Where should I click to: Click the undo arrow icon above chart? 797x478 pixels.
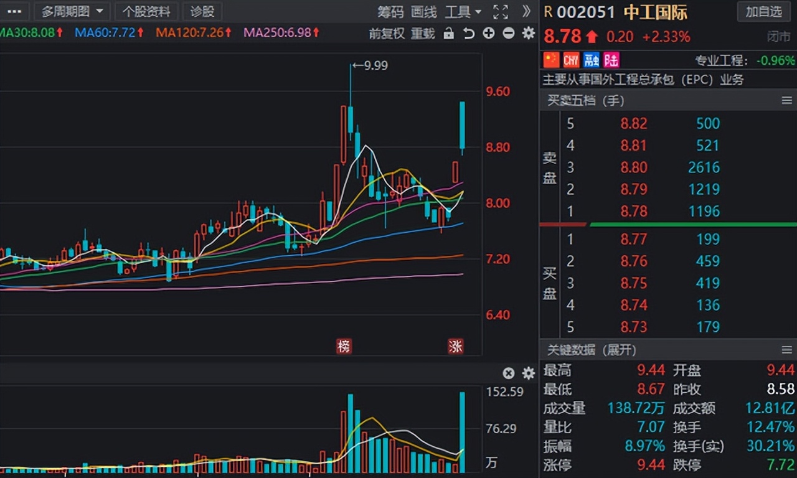coord(469,34)
